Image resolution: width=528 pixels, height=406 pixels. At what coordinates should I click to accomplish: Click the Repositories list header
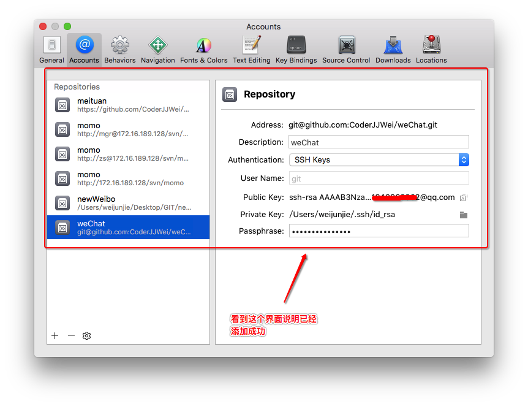point(77,87)
